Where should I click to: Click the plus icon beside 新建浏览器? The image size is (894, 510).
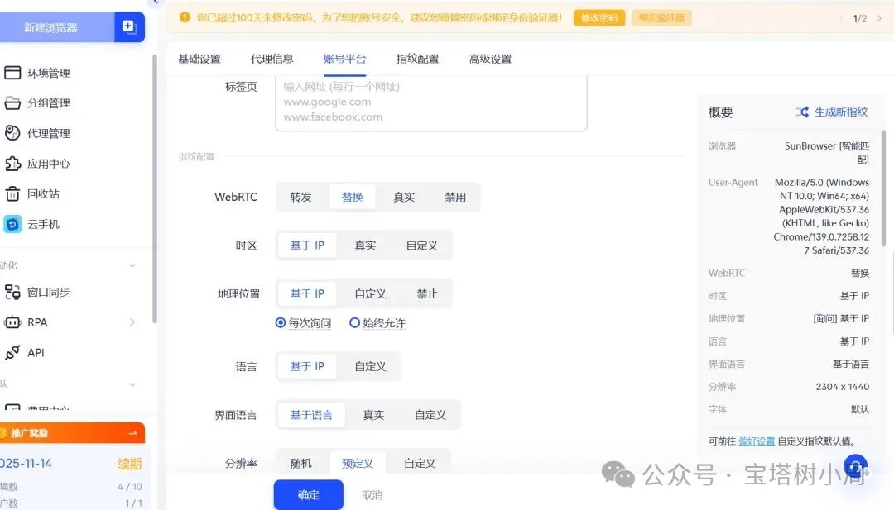coord(128,26)
